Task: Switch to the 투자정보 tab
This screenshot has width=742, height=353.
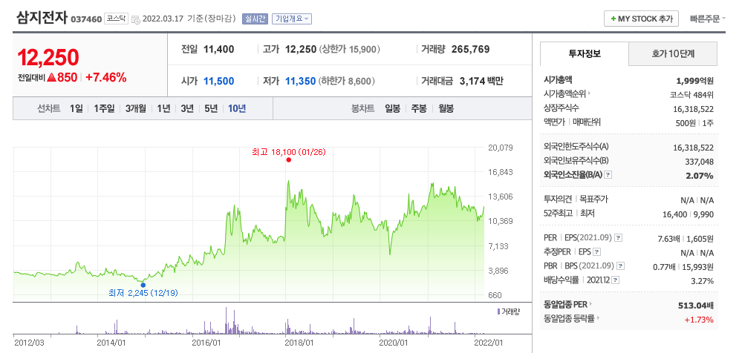Action: click(585, 53)
